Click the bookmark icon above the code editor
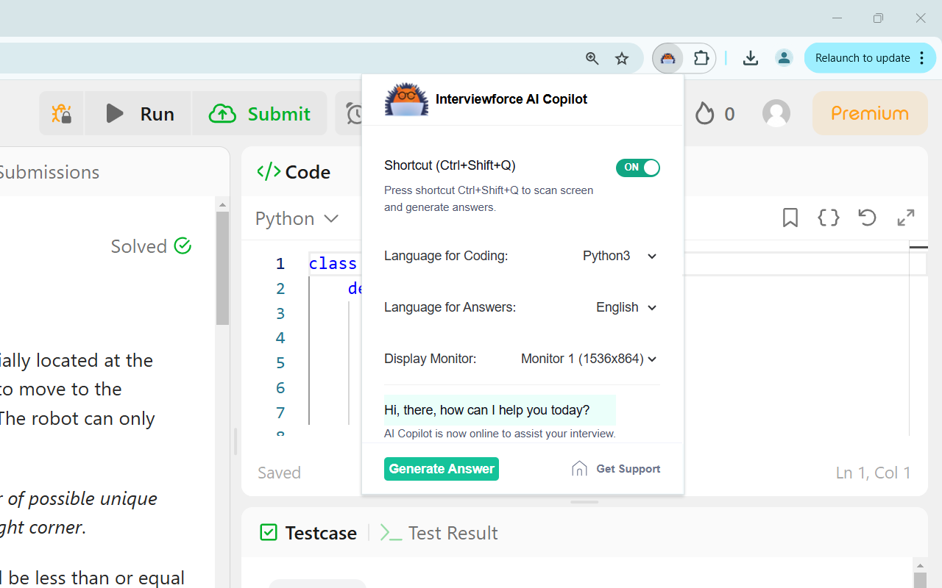Viewport: 942px width, 588px height. tap(790, 218)
